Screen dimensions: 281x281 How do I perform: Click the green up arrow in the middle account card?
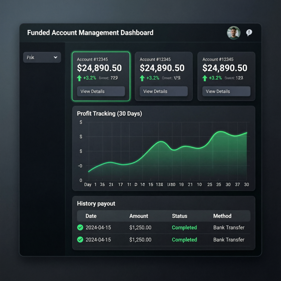142,78
